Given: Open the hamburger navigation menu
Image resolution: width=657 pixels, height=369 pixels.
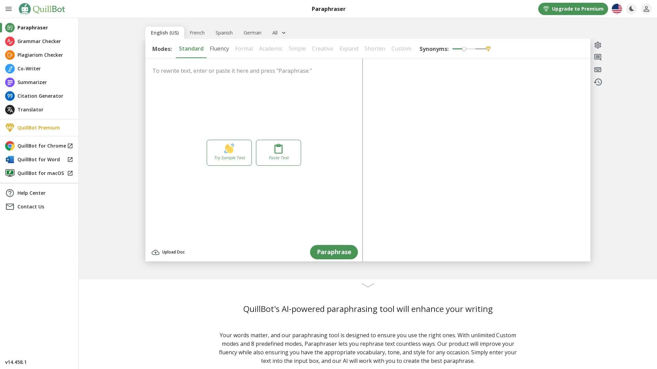Looking at the screenshot, I should (x=9, y=9).
